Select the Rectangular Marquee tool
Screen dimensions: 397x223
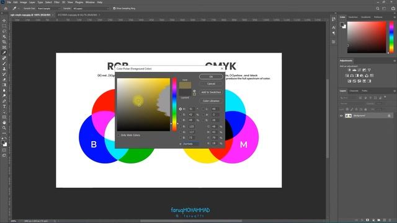coord(4,26)
